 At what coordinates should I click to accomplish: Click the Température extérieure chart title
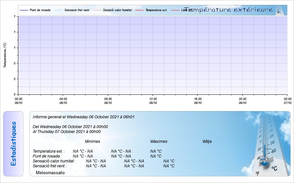[x=228, y=9]
